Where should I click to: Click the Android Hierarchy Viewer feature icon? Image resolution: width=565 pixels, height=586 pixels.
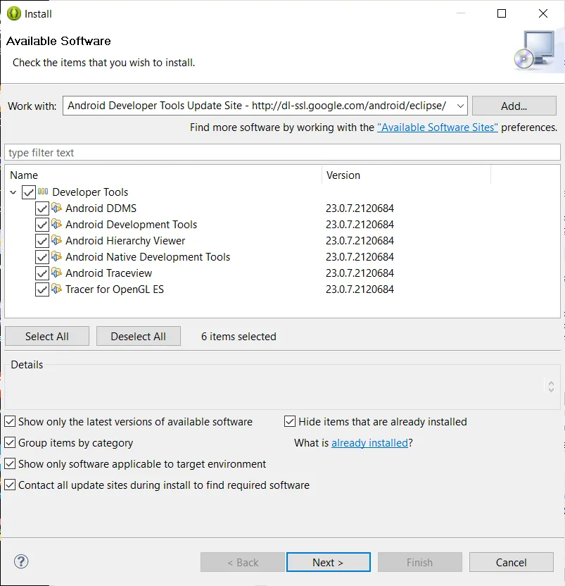pos(56,240)
